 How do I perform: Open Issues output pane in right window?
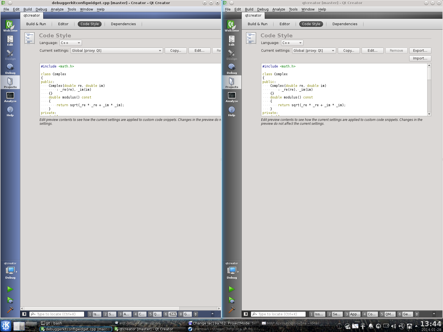317,314
